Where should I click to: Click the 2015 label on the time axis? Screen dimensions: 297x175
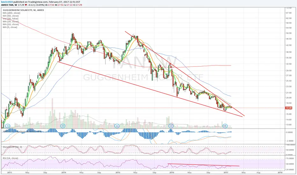[x=118, y=172]
